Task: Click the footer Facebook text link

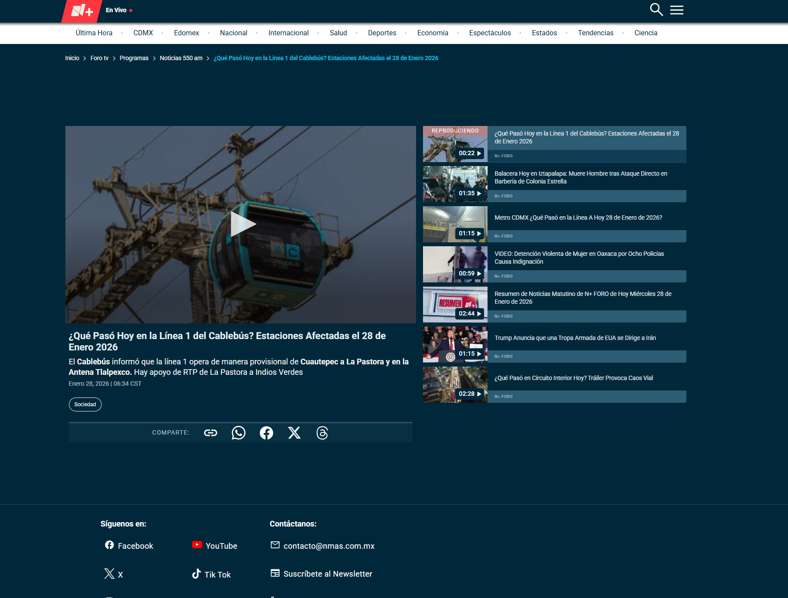Action: [136, 546]
